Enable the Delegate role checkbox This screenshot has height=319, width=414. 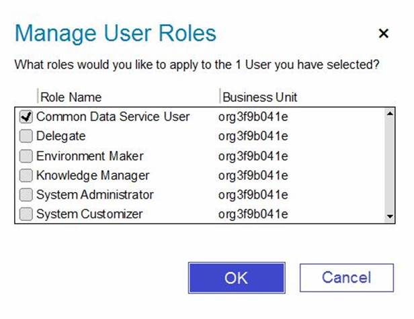pyautogui.click(x=26, y=136)
